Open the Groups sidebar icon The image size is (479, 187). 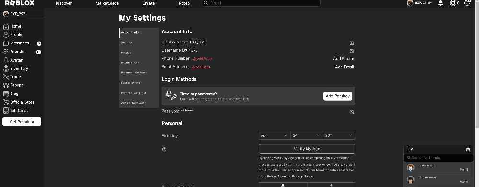pyautogui.click(x=6, y=85)
